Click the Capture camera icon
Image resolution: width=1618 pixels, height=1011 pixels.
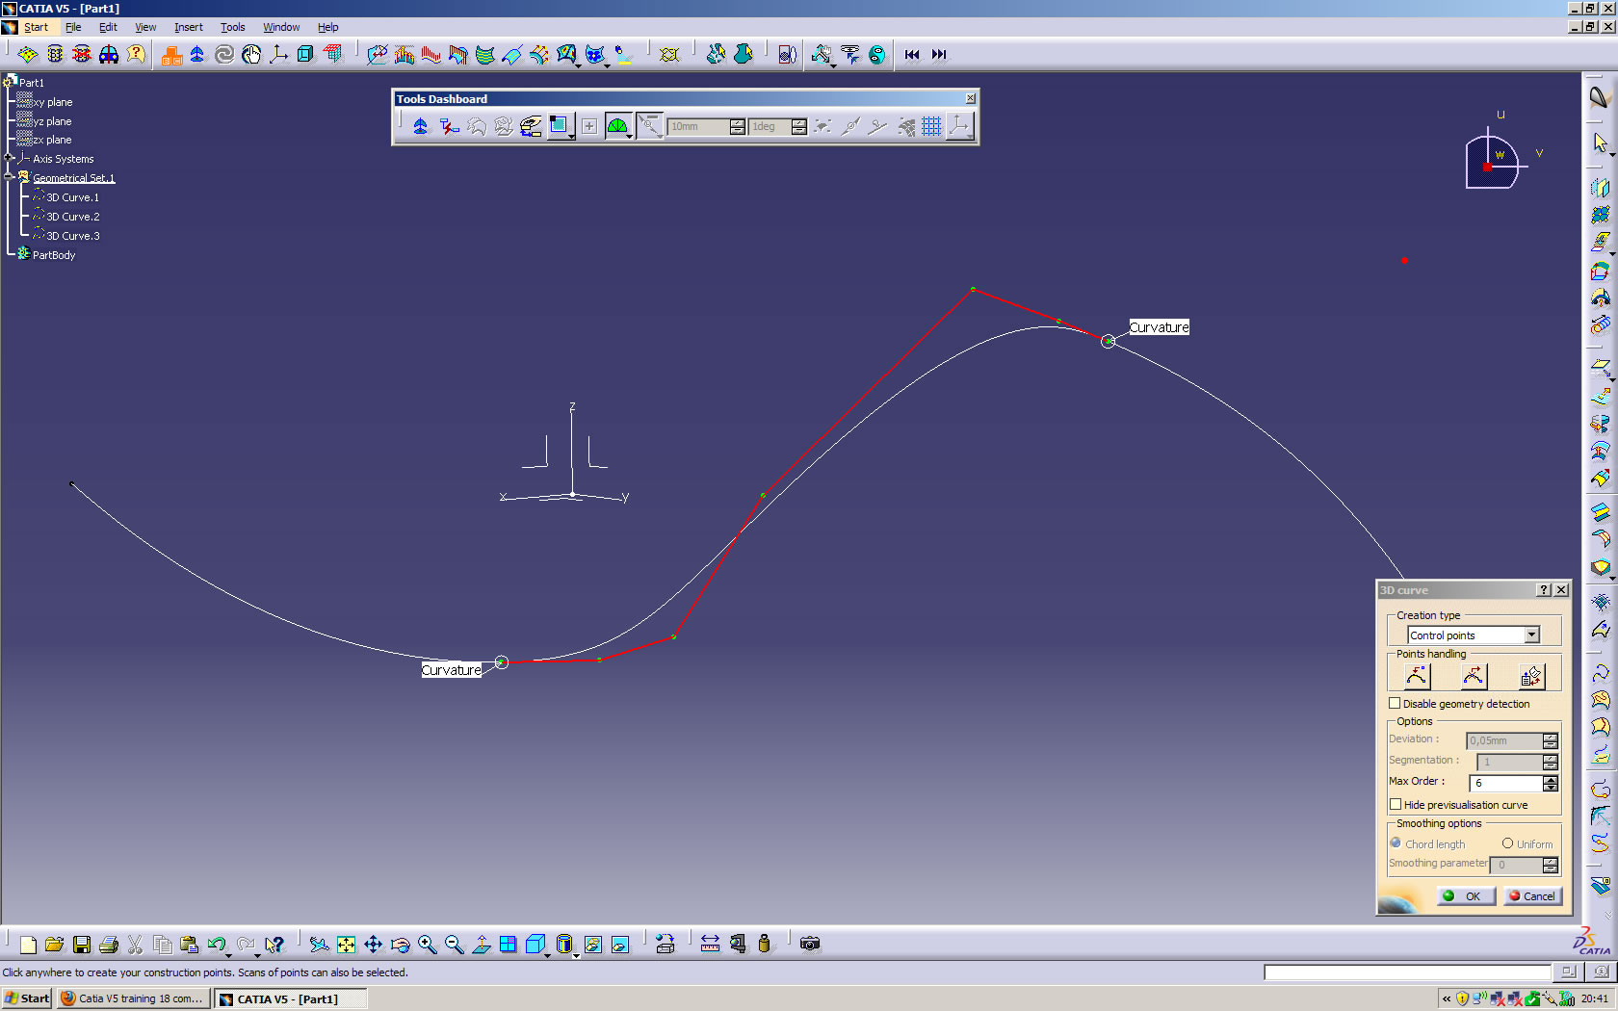coord(810,945)
